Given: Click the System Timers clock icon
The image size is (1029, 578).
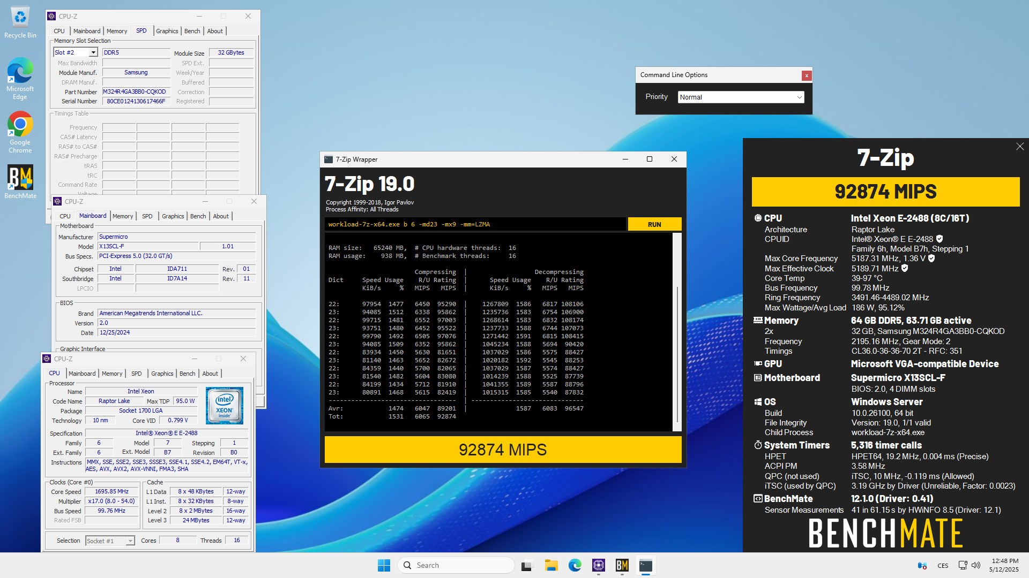Looking at the screenshot, I should coord(758,445).
